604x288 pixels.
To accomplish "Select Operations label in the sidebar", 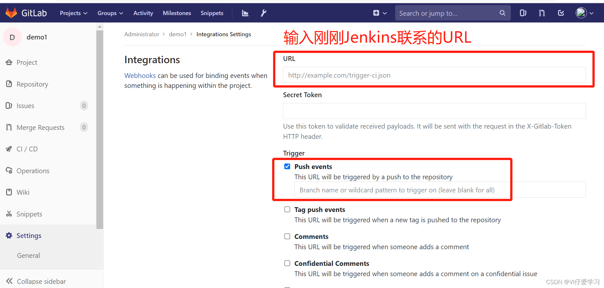I will pyautogui.click(x=33, y=171).
